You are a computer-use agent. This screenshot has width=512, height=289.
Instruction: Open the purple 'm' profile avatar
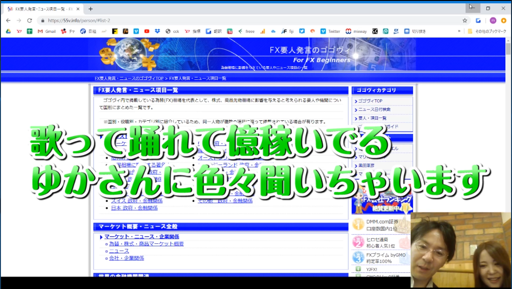tap(493, 20)
